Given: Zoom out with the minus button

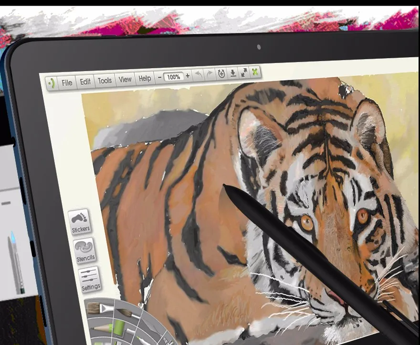Looking at the screenshot, I should click(159, 77).
